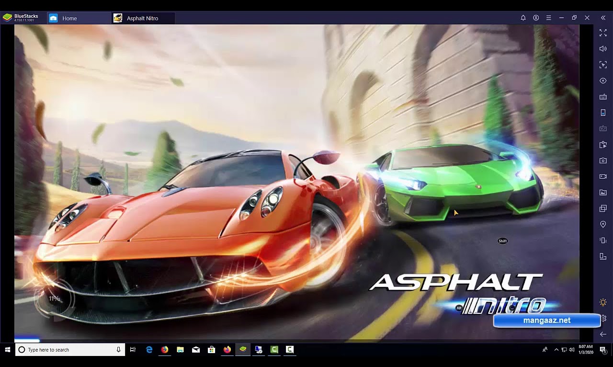Open the green Camtasia taskbar icon

pyautogui.click(x=274, y=350)
